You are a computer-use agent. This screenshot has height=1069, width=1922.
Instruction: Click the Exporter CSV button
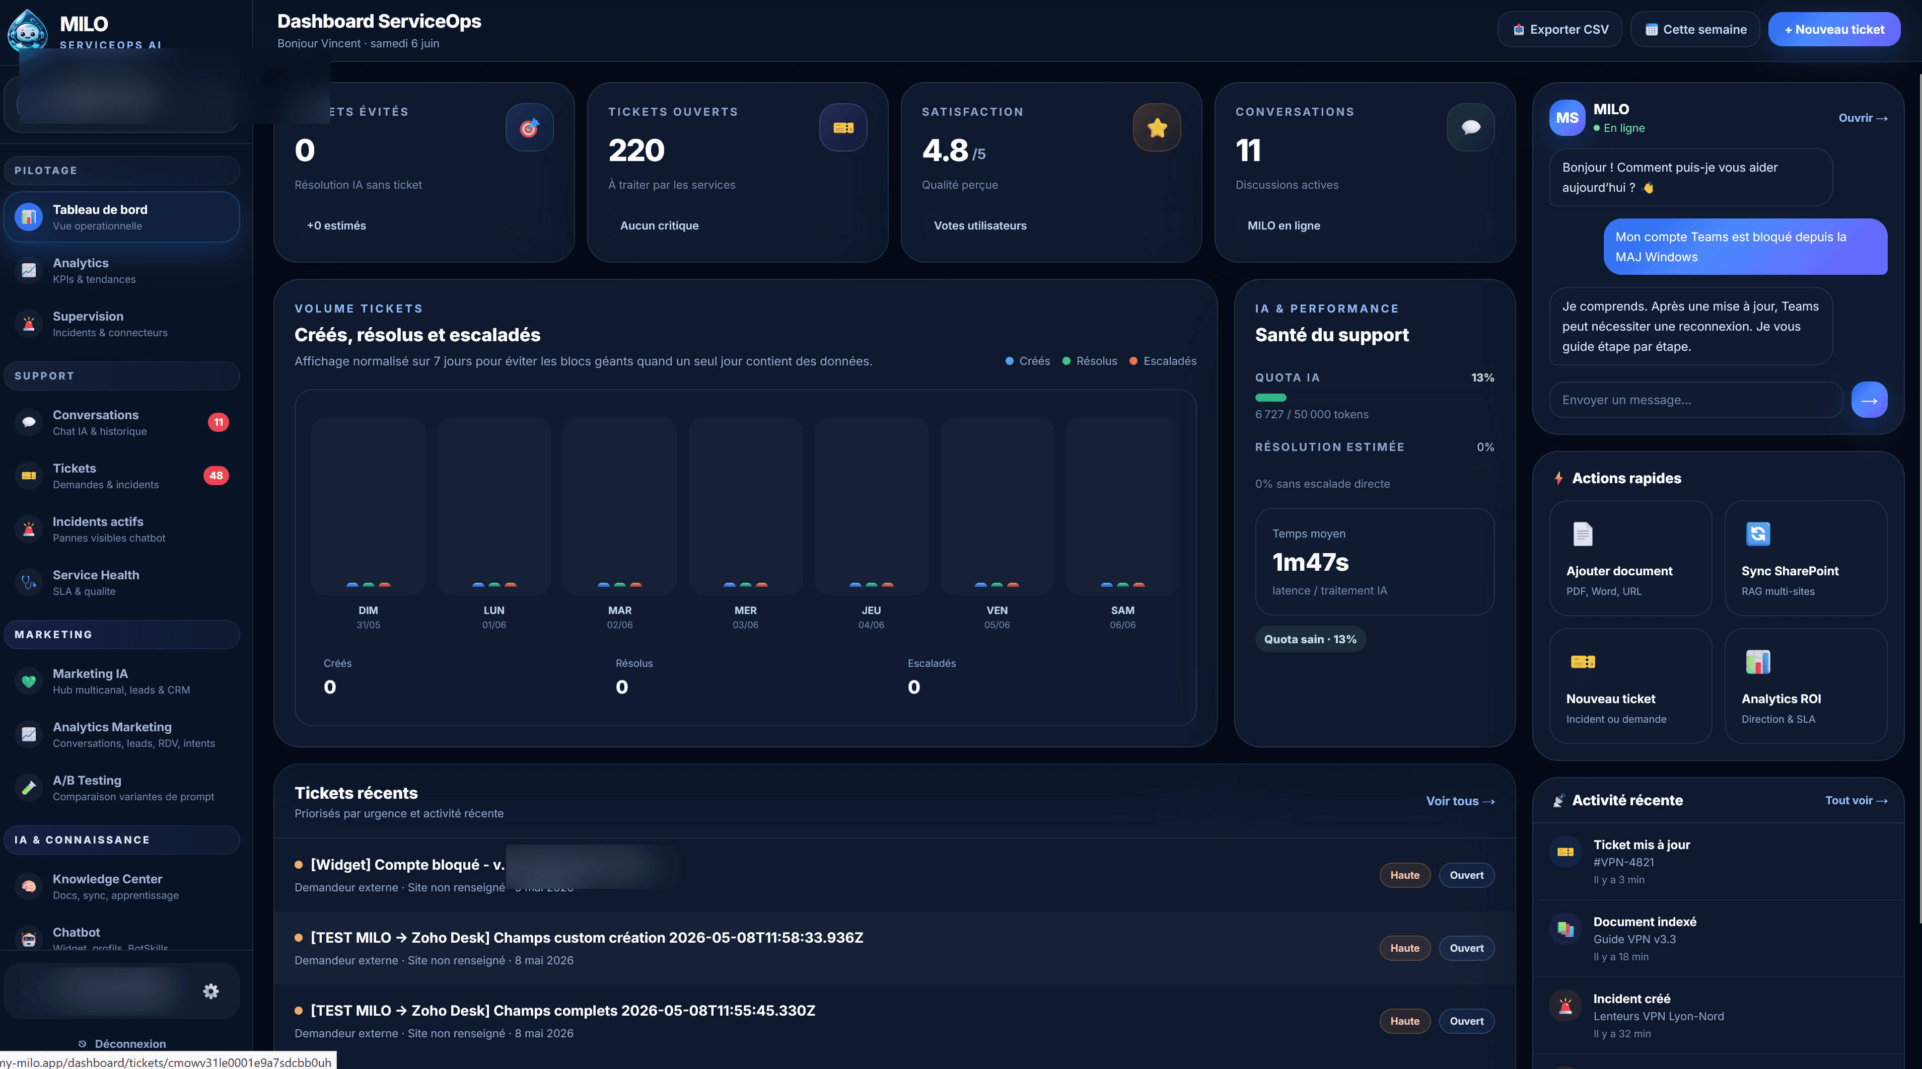pos(1560,29)
